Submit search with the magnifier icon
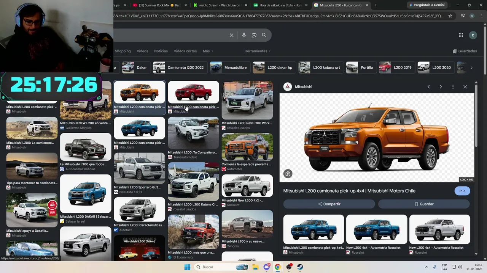 click(x=264, y=35)
